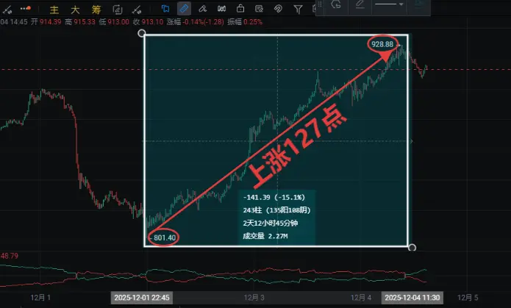511x308 pixels.
Task: Click the 振幅 0.25% amplitude value
Action: (x=245, y=22)
